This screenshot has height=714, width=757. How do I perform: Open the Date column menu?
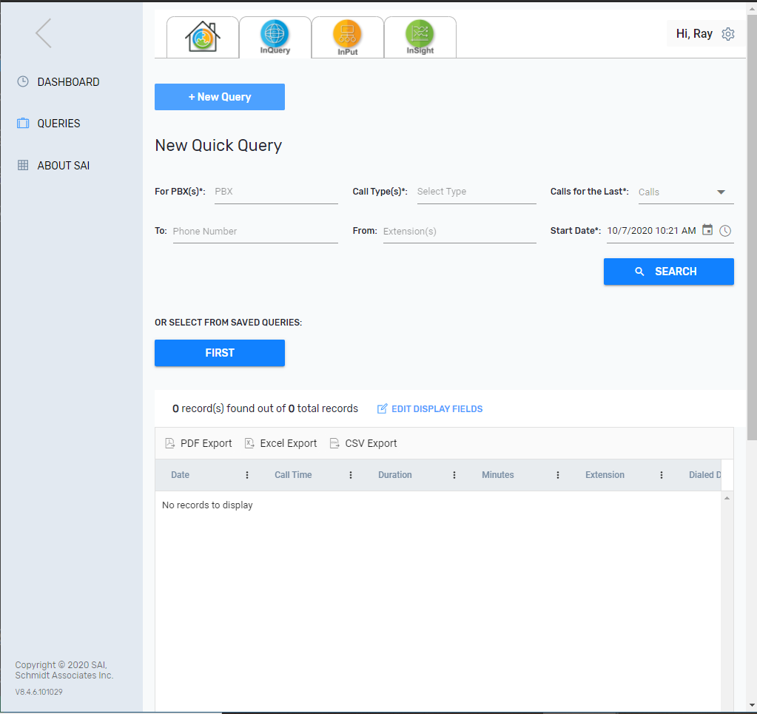(x=247, y=475)
